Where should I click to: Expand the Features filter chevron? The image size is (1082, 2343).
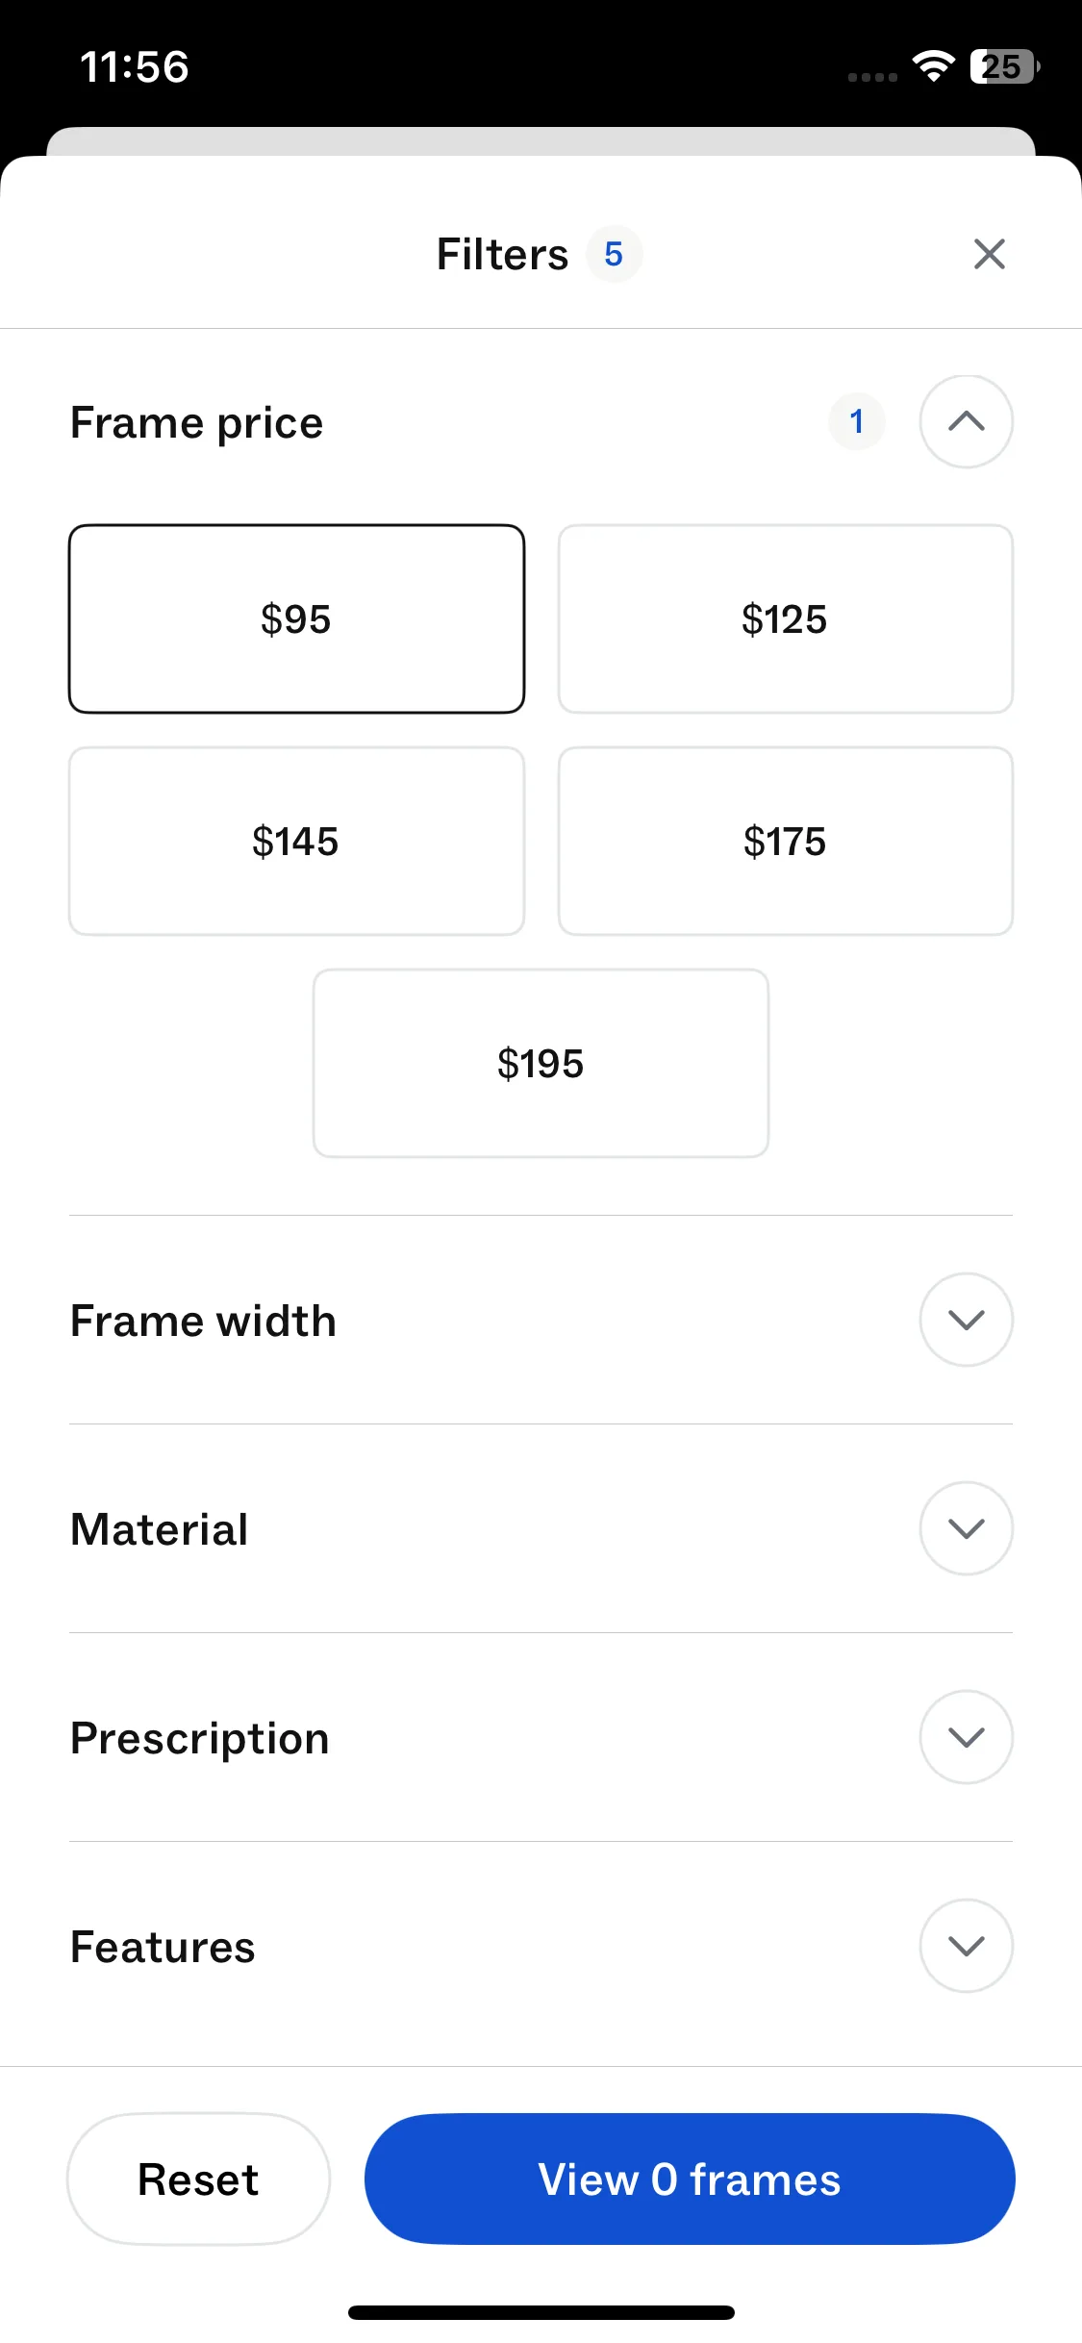click(966, 1946)
